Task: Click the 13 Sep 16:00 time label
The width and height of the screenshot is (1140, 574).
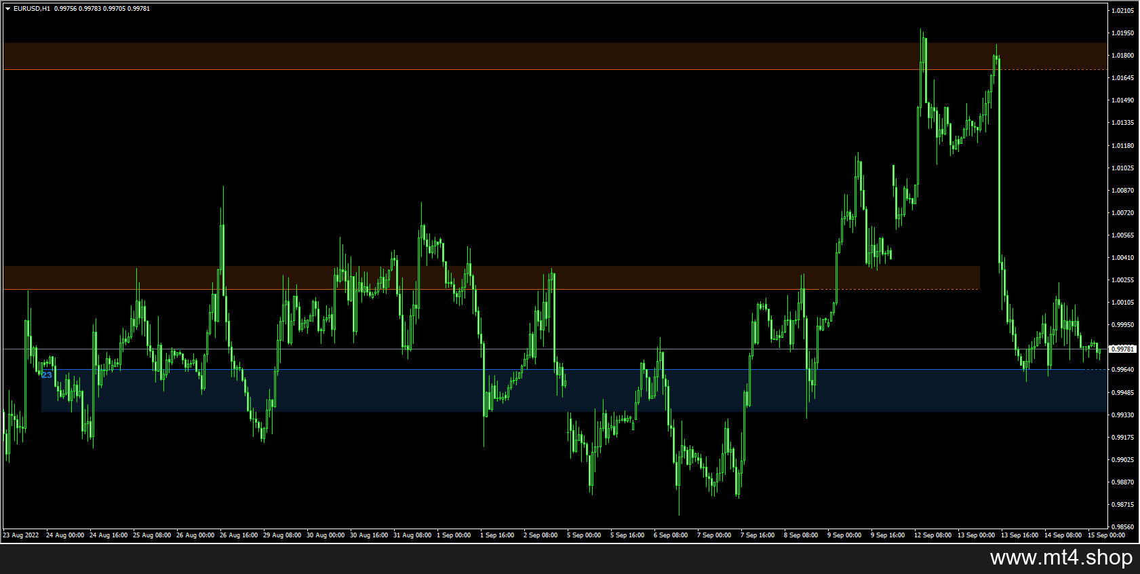Action: pyautogui.click(x=1020, y=535)
